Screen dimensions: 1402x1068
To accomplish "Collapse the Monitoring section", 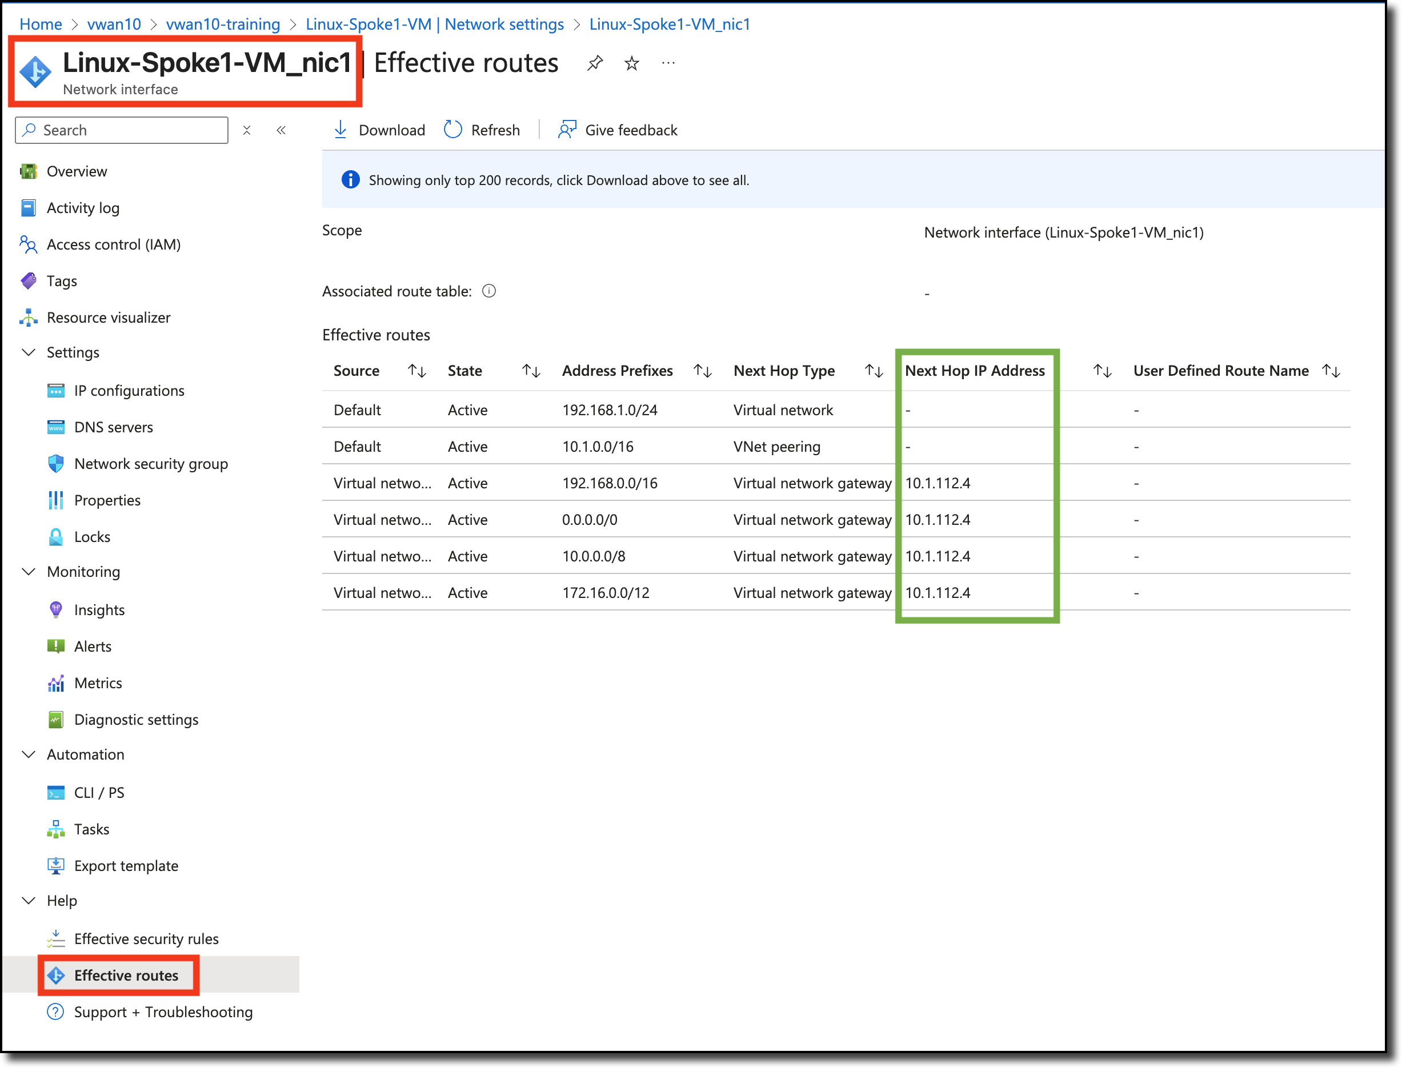I will coord(28,572).
